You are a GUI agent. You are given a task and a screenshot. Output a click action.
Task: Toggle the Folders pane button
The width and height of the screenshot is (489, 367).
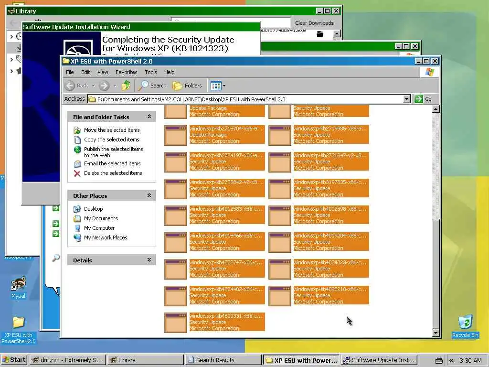pos(187,86)
